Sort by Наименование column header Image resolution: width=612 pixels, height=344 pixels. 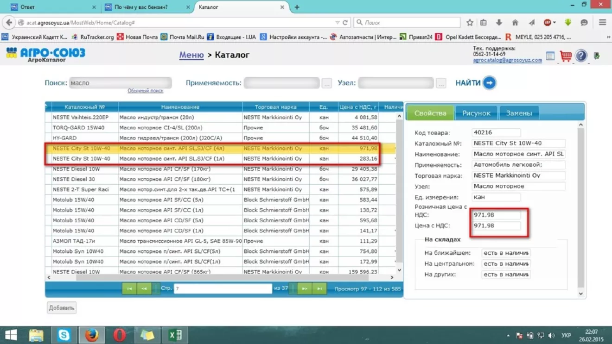[x=180, y=107]
